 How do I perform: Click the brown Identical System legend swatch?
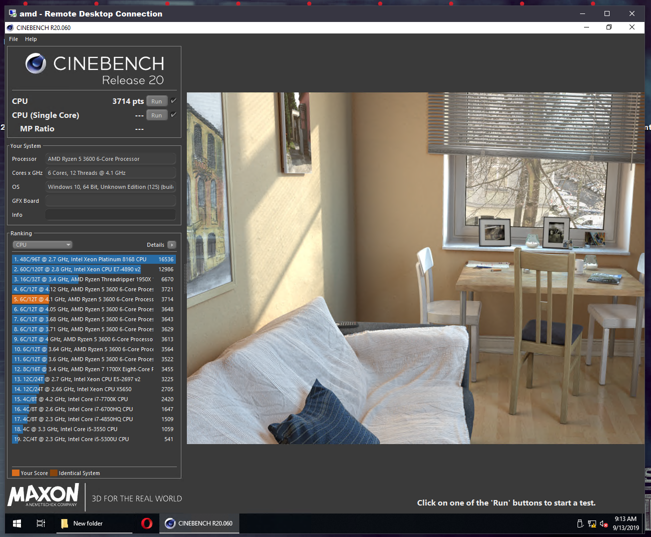(x=54, y=473)
